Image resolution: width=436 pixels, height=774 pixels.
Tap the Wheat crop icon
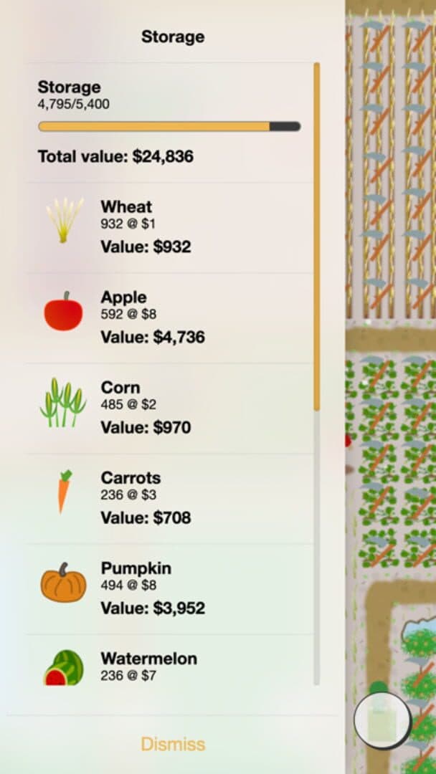pyautogui.click(x=65, y=220)
